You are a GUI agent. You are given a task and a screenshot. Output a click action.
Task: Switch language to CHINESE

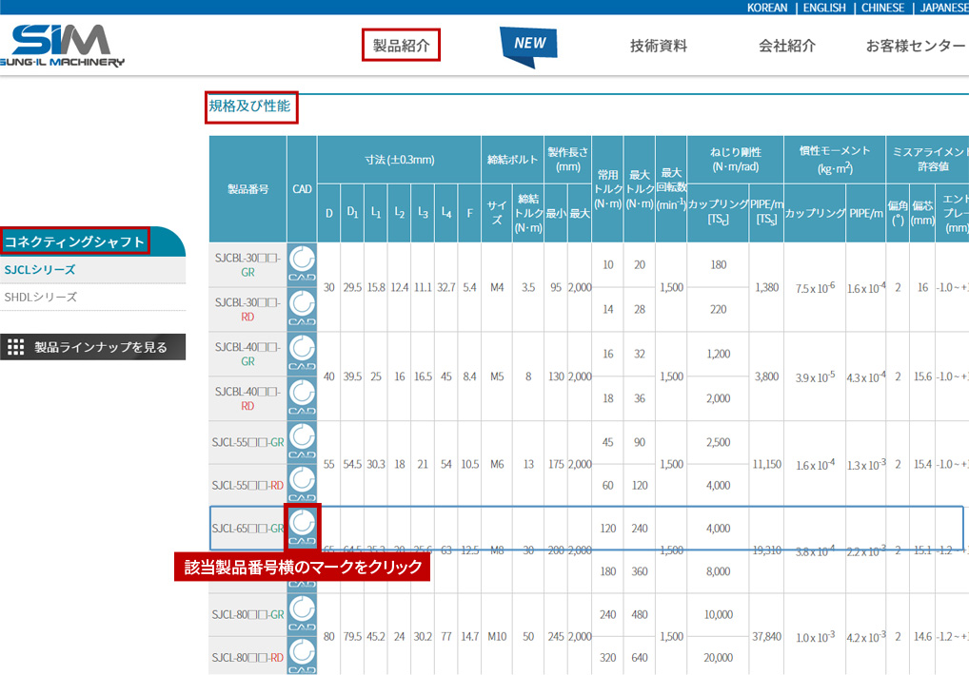(882, 8)
